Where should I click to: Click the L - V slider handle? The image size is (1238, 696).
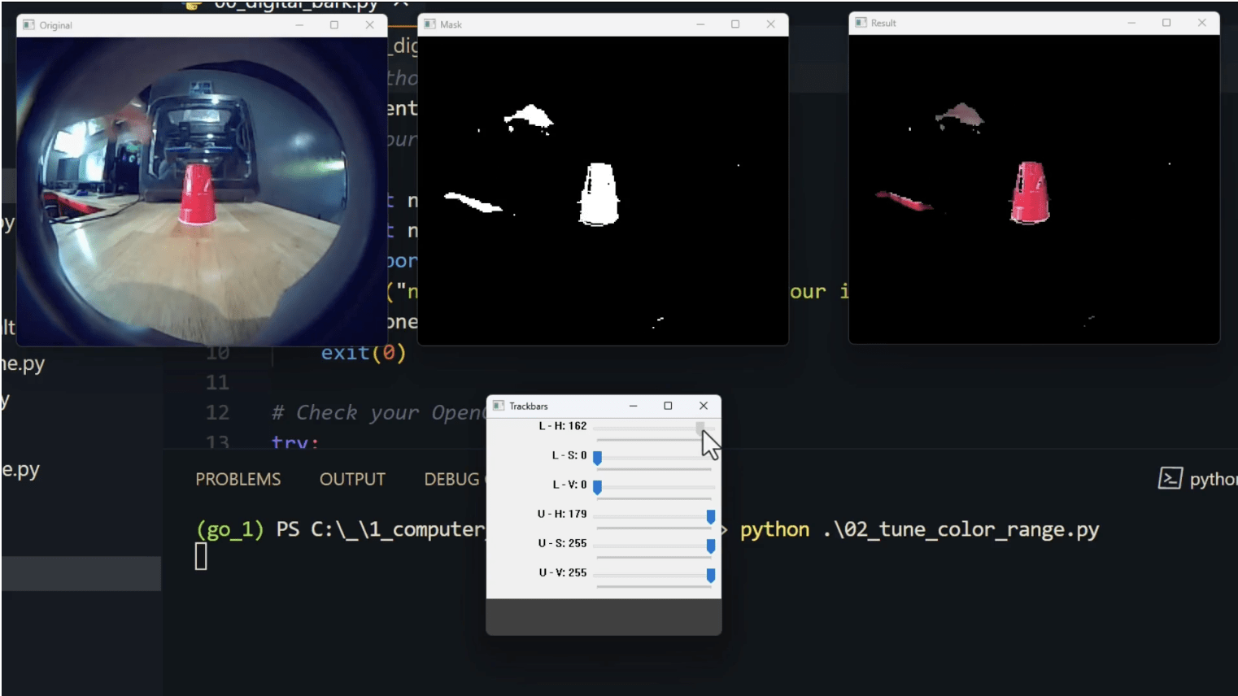597,487
